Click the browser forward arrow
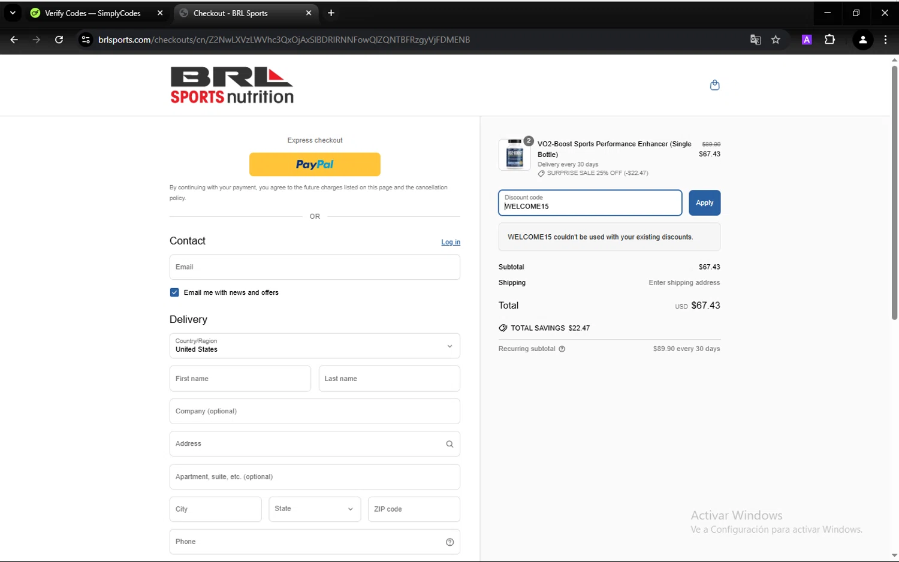Screen dimensions: 899x562 37,40
